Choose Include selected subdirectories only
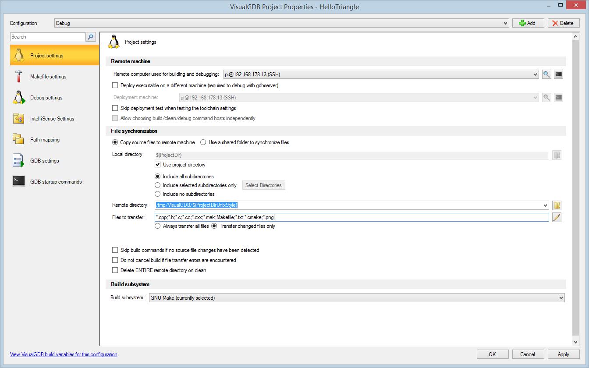This screenshot has height=368, width=589. (x=158, y=185)
